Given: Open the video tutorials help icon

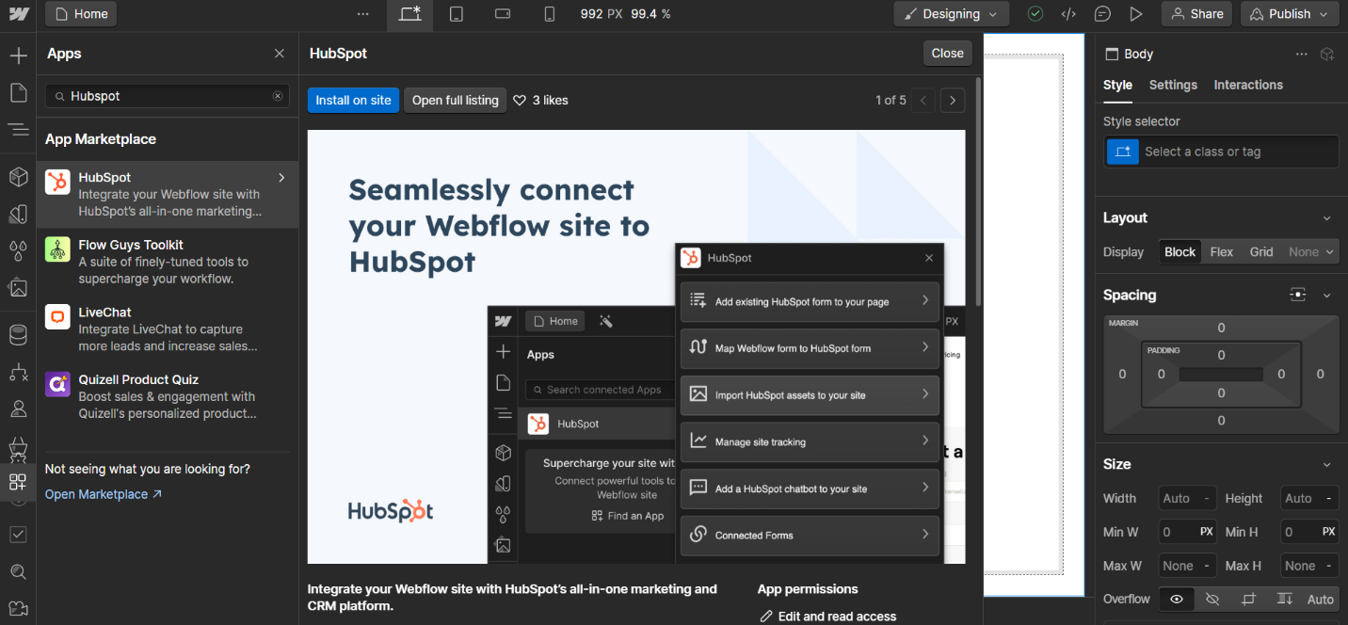Looking at the screenshot, I should point(18,608).
